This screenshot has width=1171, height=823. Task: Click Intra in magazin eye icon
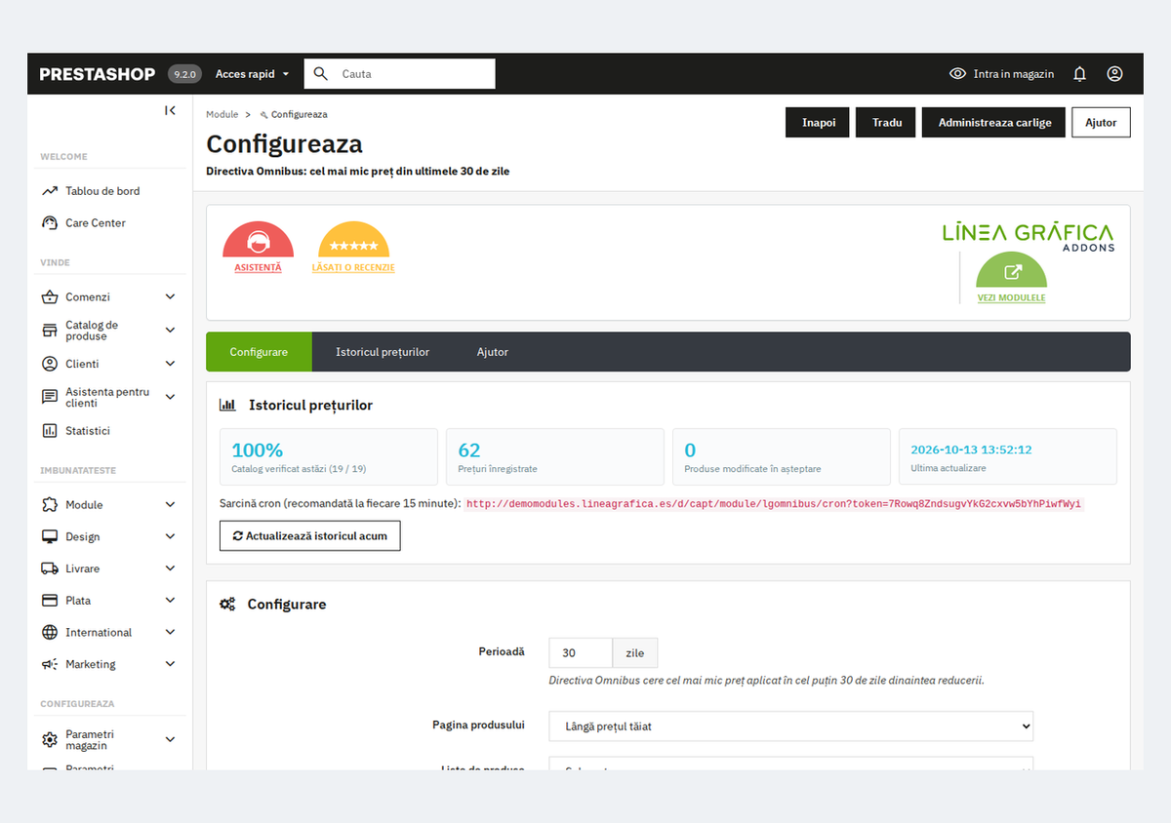point(958,73)
